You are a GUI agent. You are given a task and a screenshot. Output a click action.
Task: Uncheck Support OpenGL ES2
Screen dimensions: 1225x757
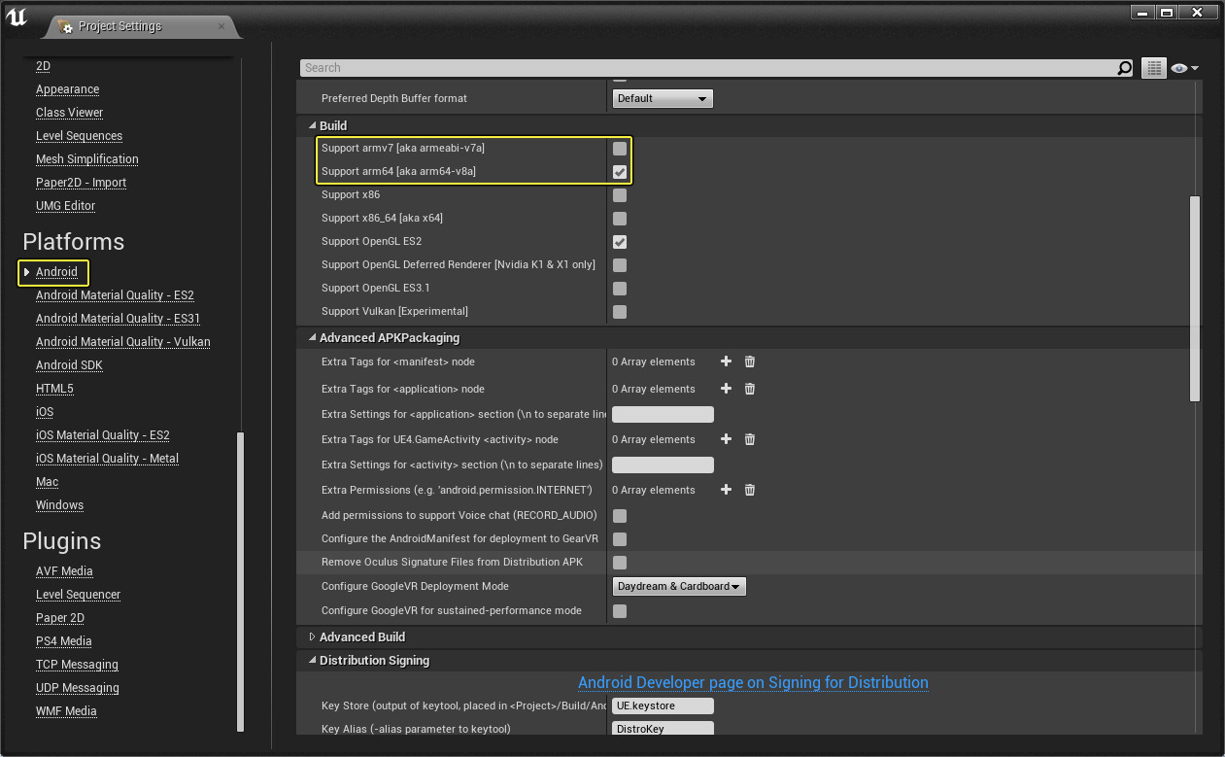pyautogui.click(x=620, y=242)
